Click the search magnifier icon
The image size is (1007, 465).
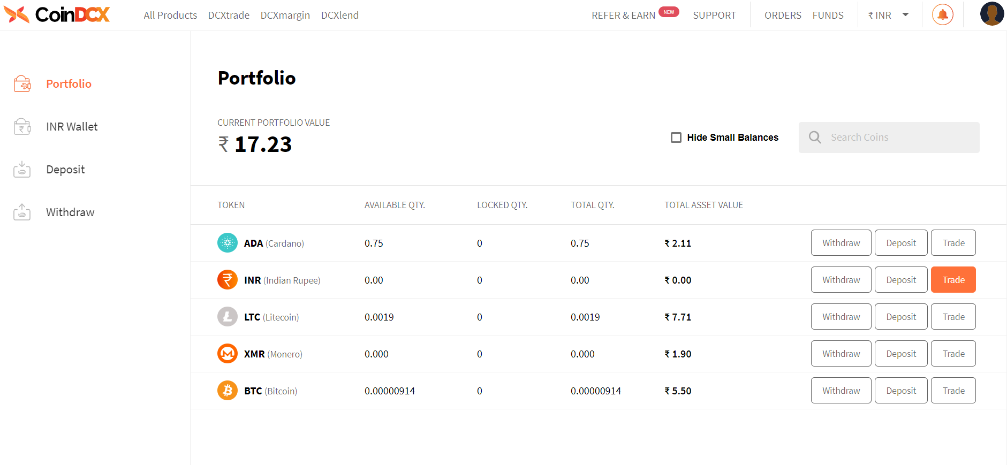click(x=815, y=138)
